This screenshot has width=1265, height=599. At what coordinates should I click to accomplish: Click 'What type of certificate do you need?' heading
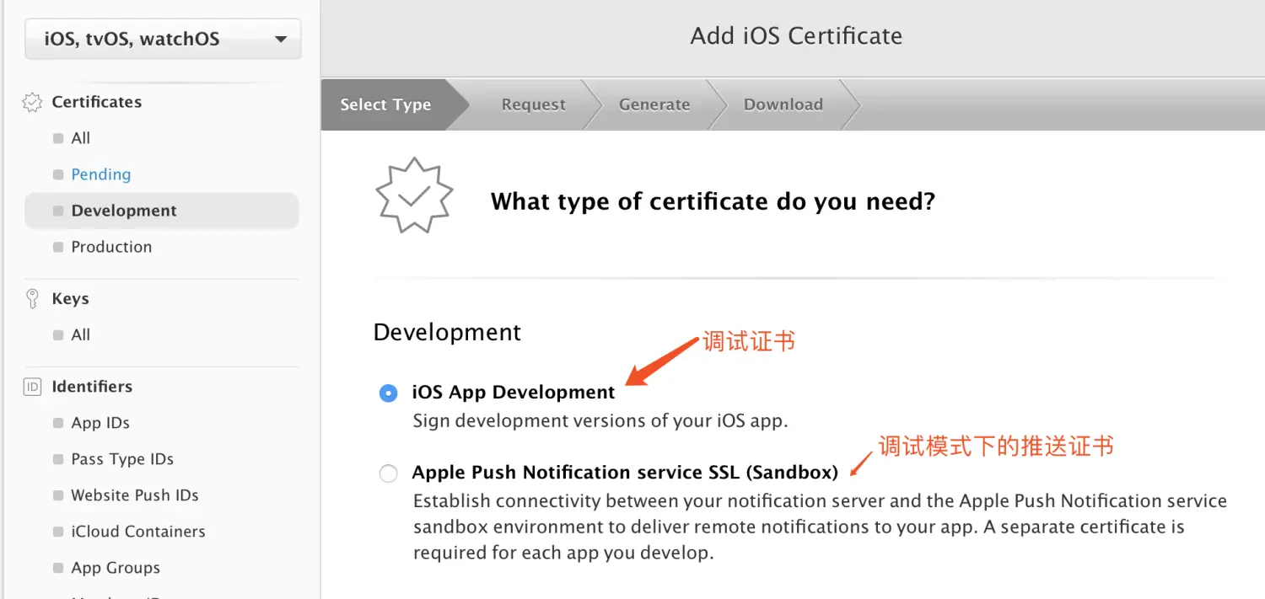(713, 202)
